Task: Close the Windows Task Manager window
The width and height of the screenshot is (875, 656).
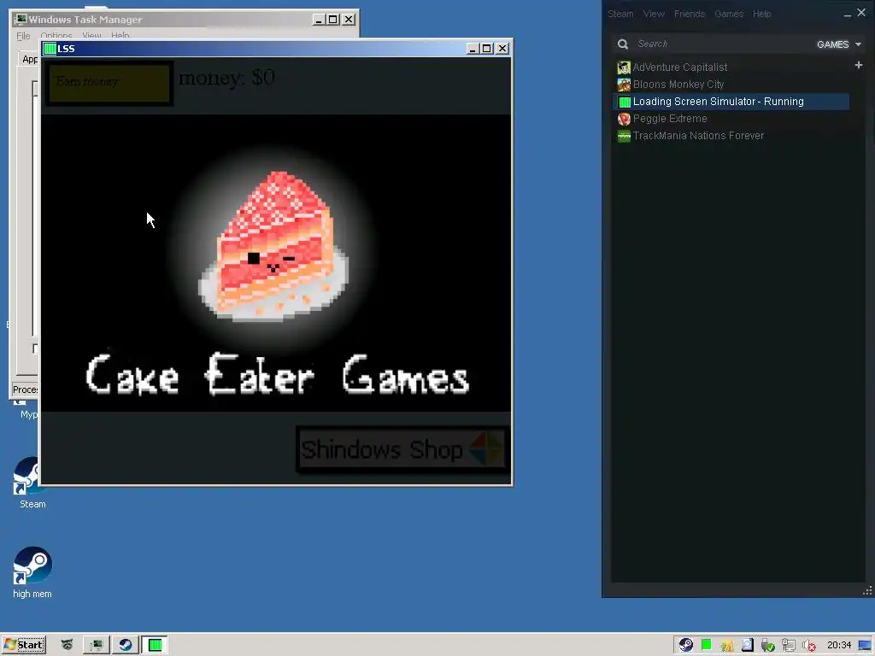Action: coord(349,20)
